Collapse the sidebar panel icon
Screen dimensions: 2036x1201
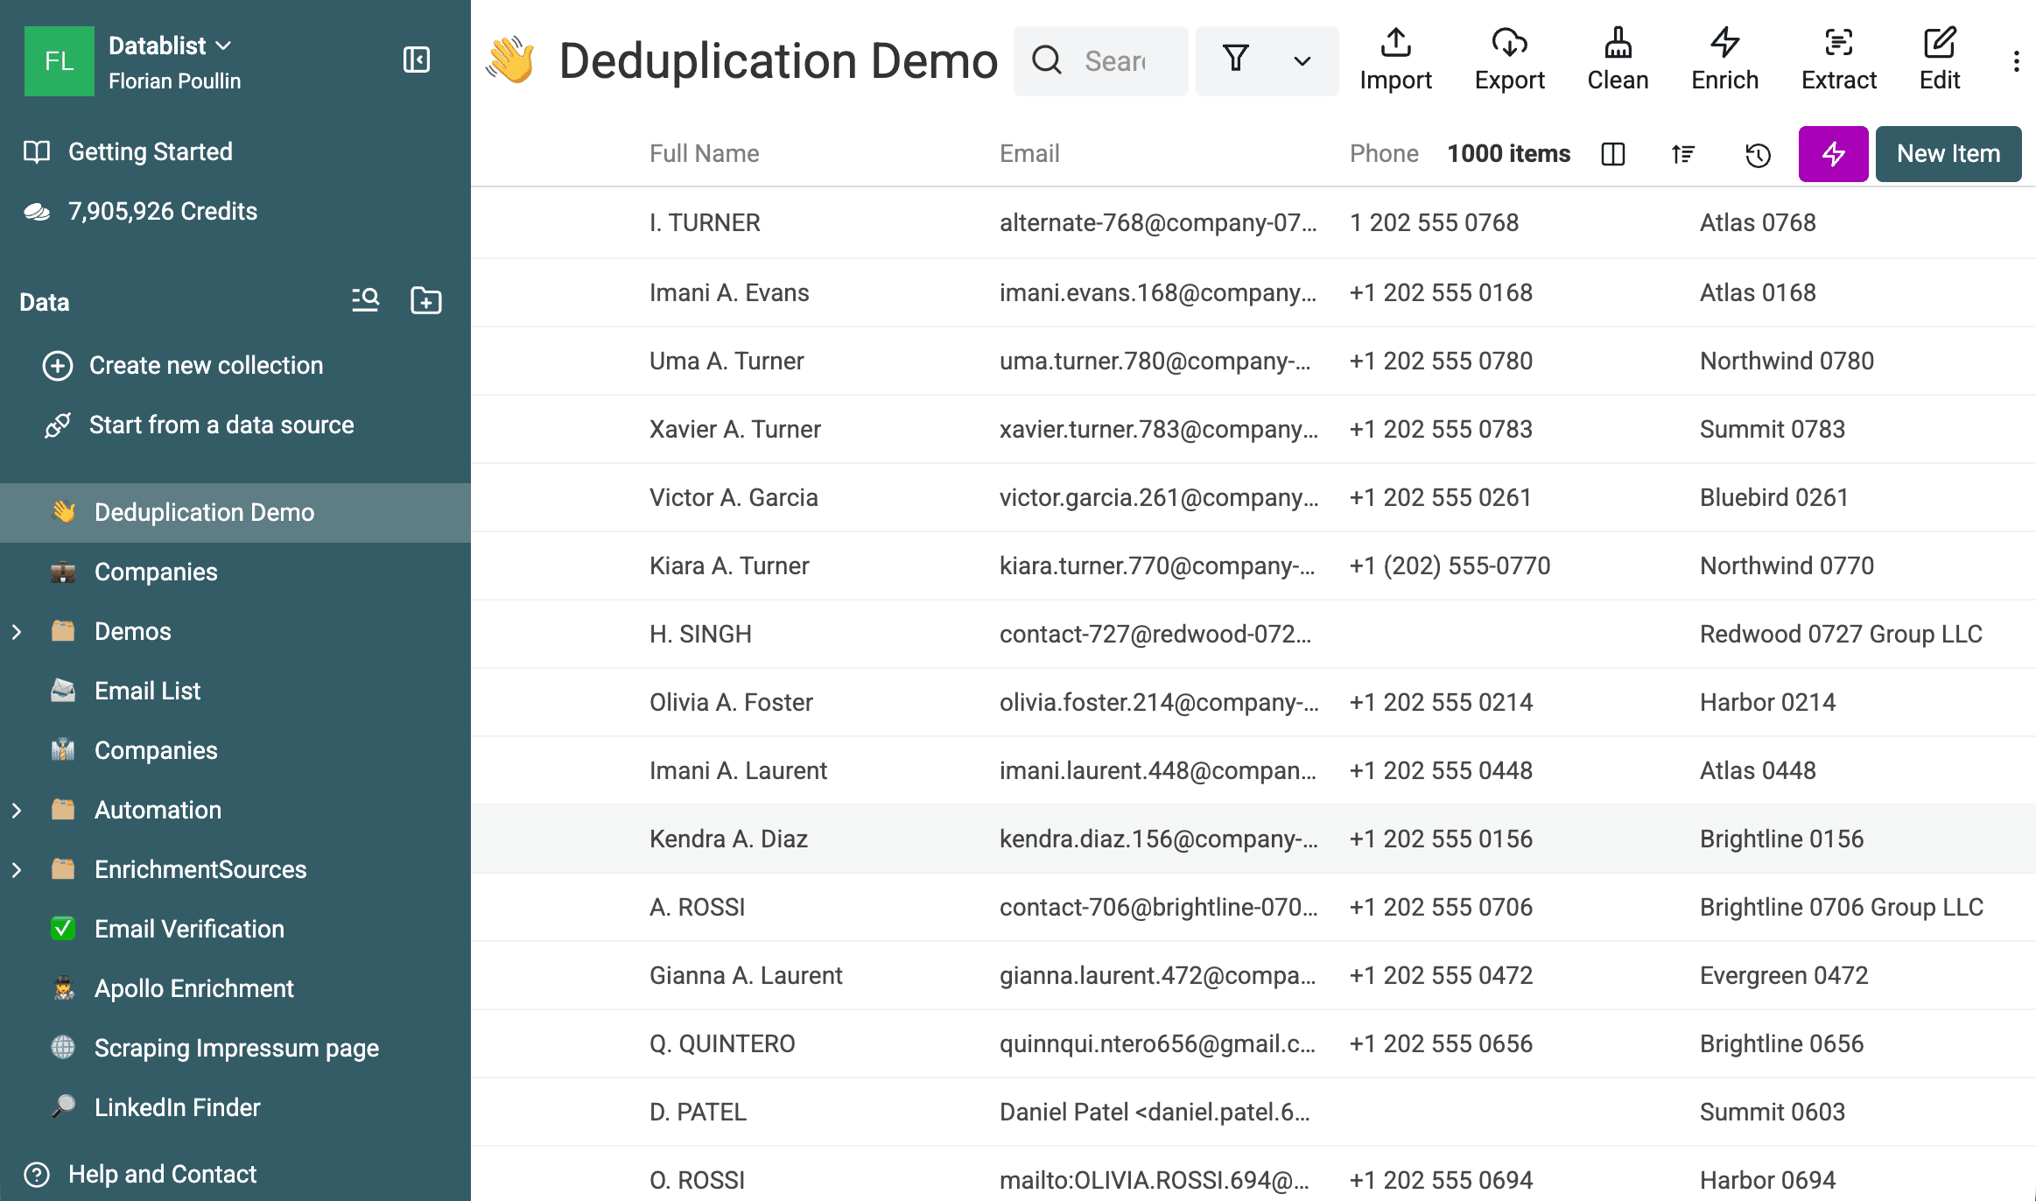(x=417, y=60)
